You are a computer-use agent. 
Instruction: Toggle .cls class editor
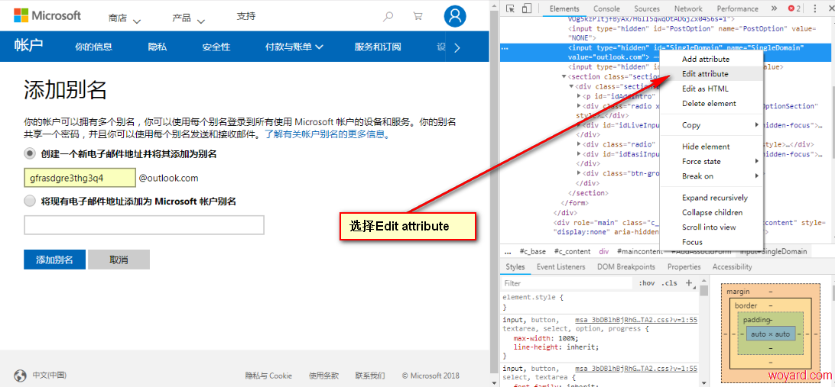pos(669,283)
